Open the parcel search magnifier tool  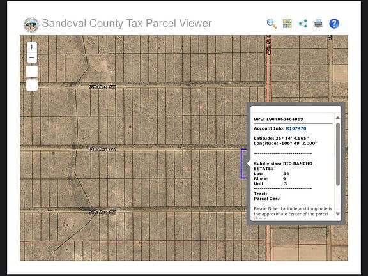[272, 24]
